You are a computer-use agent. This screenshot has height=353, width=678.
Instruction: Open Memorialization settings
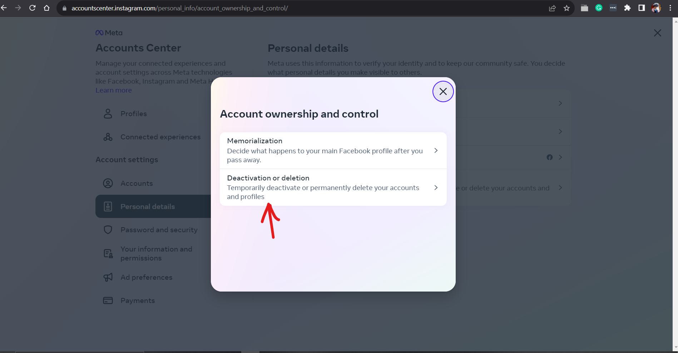point(333,150)
